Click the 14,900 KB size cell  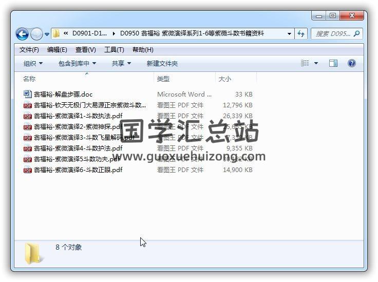coord(237,170)
